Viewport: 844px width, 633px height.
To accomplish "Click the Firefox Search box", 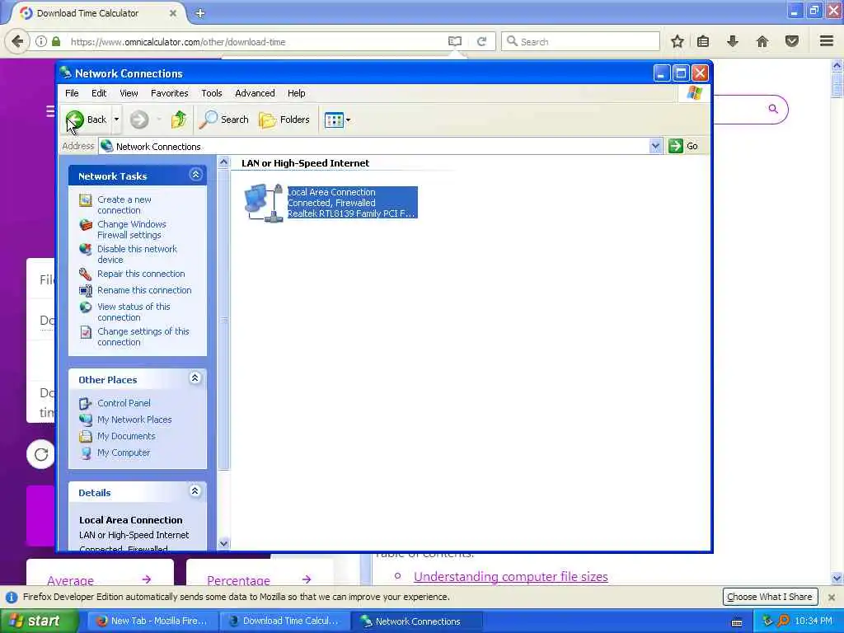I will click(x=580, y=41).
